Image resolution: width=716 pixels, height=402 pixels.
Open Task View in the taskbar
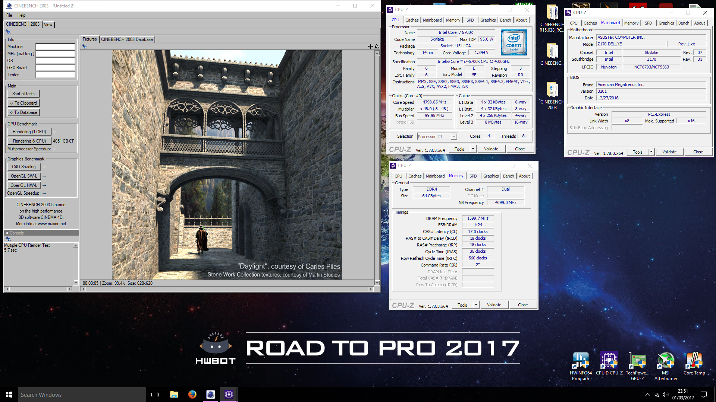pos(155,395)
